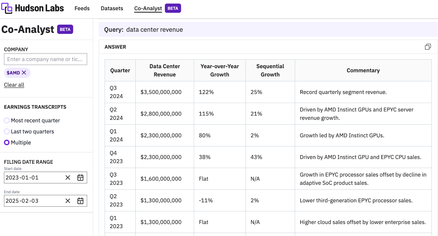
Task: Click the start date text 2023-01-01
Action: [22, 178]
